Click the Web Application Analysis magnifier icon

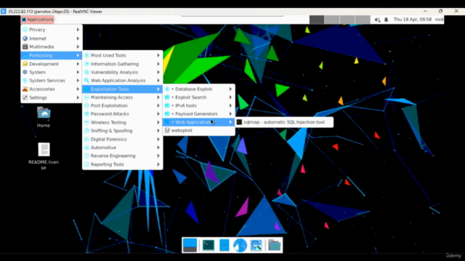[x=86, y=80]
